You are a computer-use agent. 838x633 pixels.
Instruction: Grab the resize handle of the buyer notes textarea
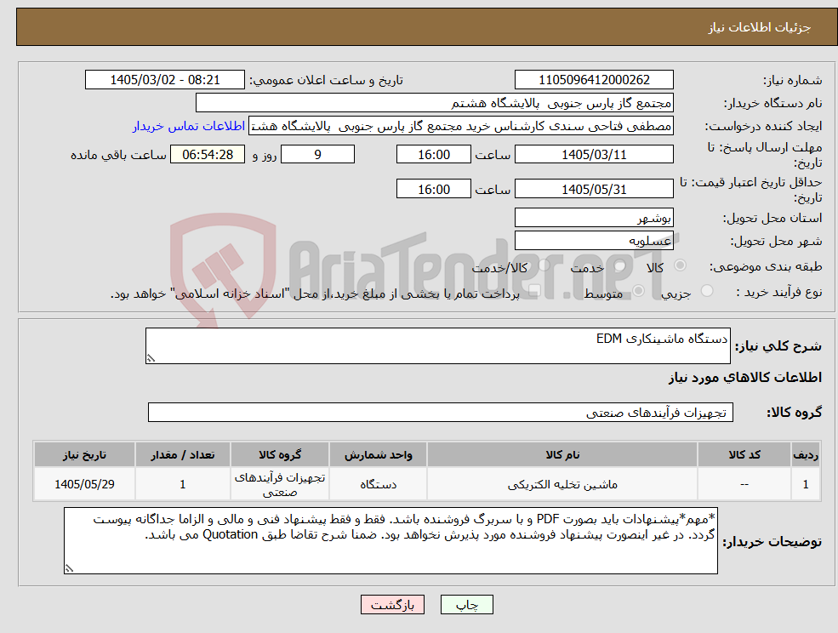69,569
